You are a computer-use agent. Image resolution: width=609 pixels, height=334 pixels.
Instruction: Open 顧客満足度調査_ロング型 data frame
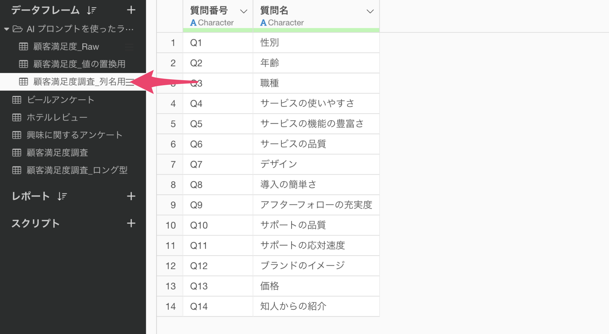click(x=77, y=170)
